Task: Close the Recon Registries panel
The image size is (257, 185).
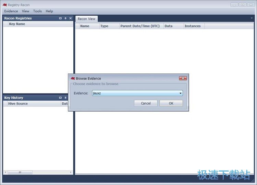Action: pyautogui.click(x=71, y=18)
